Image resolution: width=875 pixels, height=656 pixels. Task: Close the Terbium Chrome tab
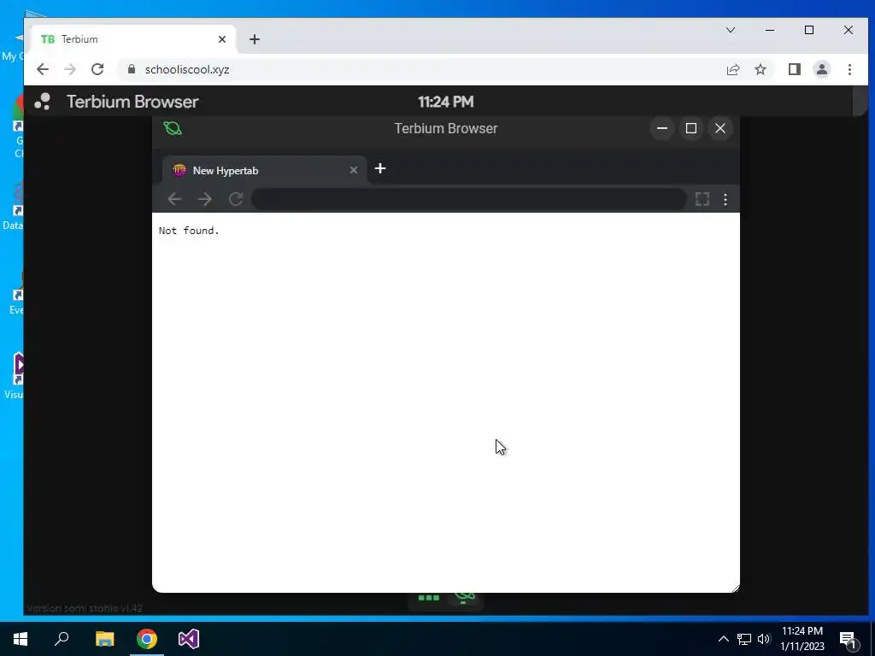click(222, 39)
